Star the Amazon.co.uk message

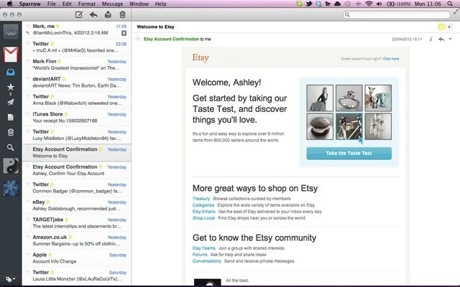point(28,237)
